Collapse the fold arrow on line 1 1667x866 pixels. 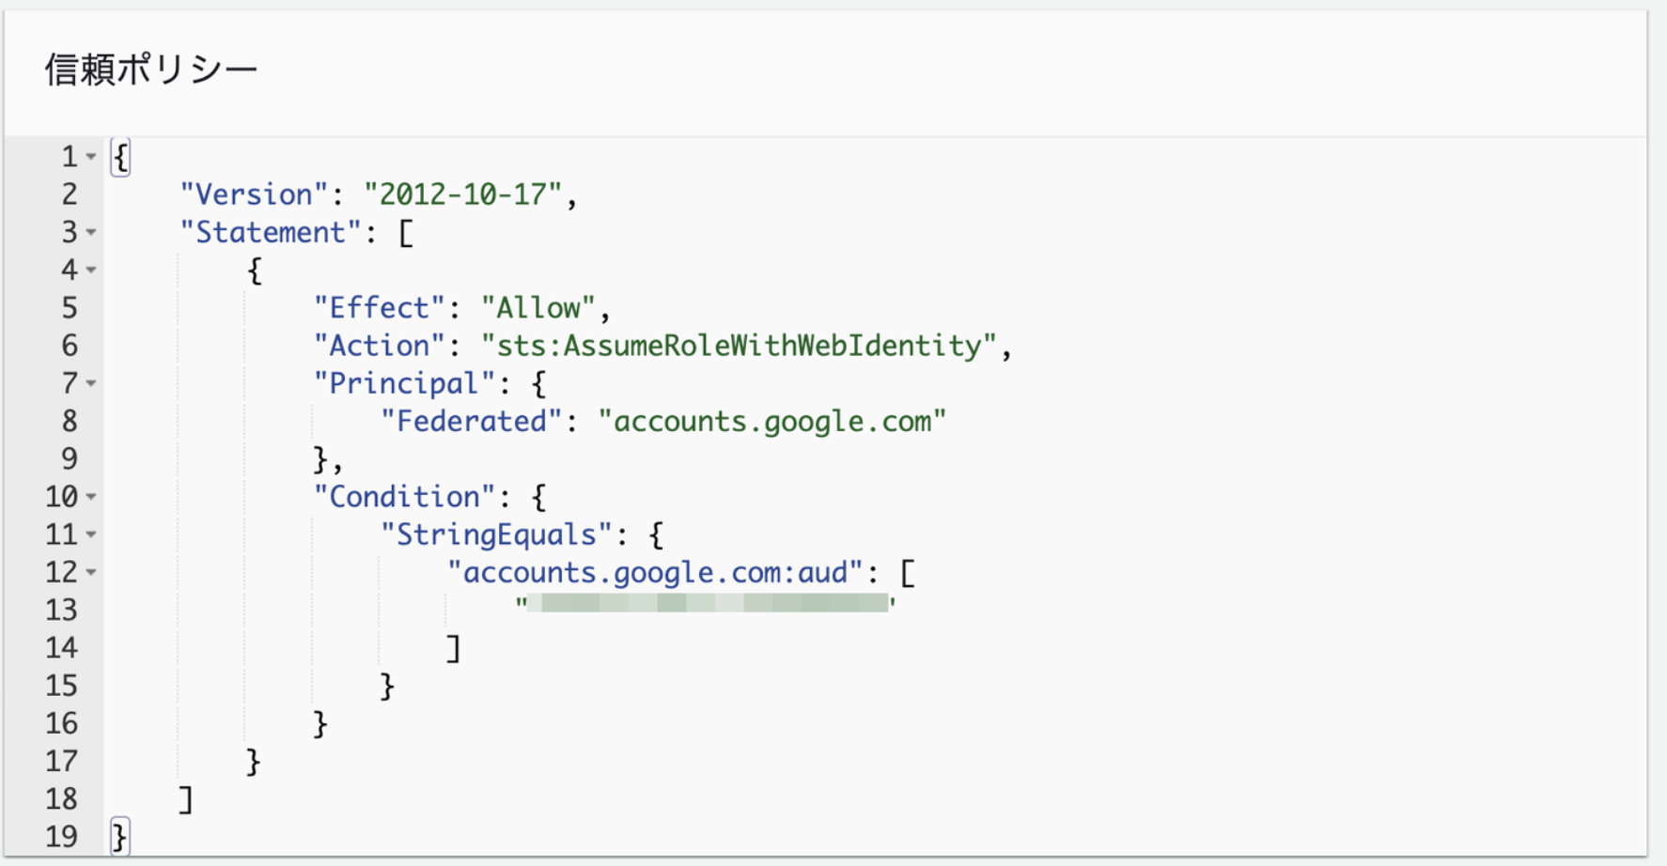[x=91, y=157]
